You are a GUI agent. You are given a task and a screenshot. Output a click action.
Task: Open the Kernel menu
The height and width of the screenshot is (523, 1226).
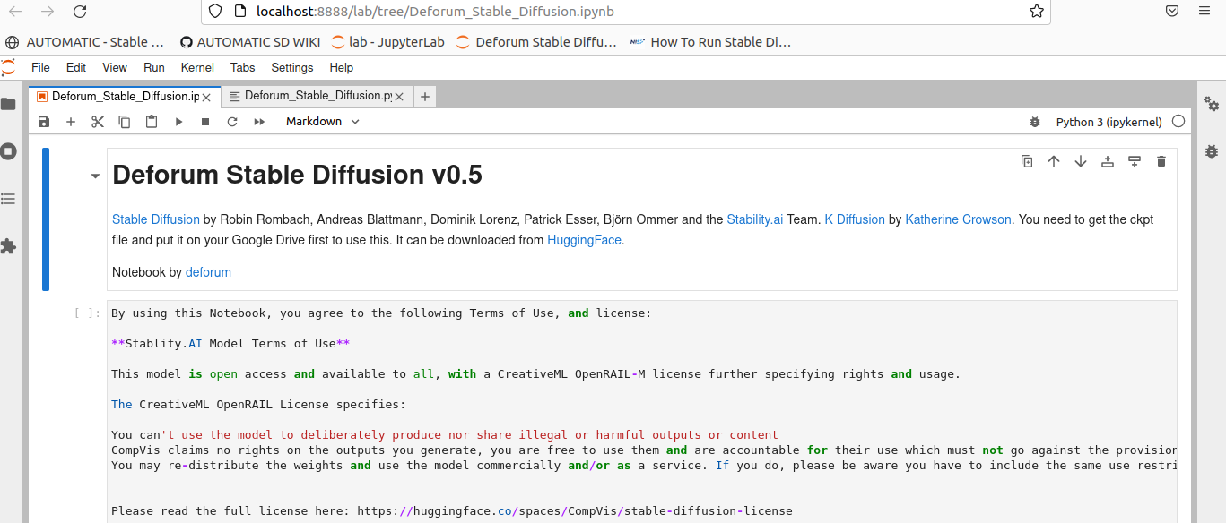(x=197, y=67)
